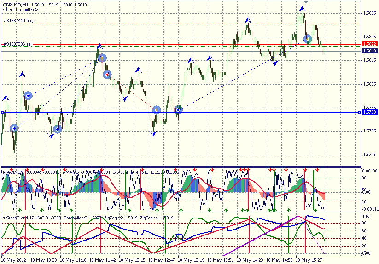This screenshot has height=264, width=379.
Task: Click the trade marker circle with red arrow
Action: click(107, 74)
